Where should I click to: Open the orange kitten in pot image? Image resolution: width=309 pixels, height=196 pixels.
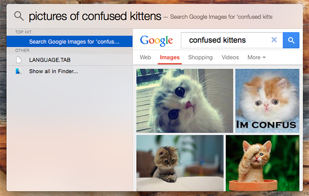(x=263, y=163)
